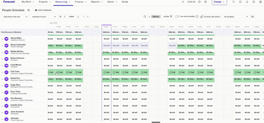Click help icon next to People Schedule

coord(28,10)
